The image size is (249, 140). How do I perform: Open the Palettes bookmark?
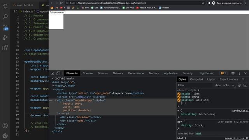164,8
